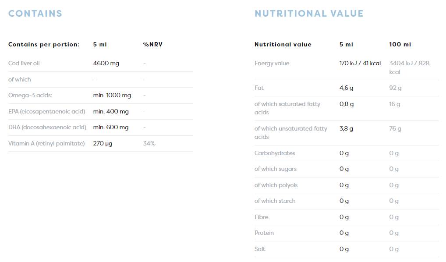Select the Omega-3 acids row label
The width and height of the screenshot is (446, 262).
(x=30, y=96)
